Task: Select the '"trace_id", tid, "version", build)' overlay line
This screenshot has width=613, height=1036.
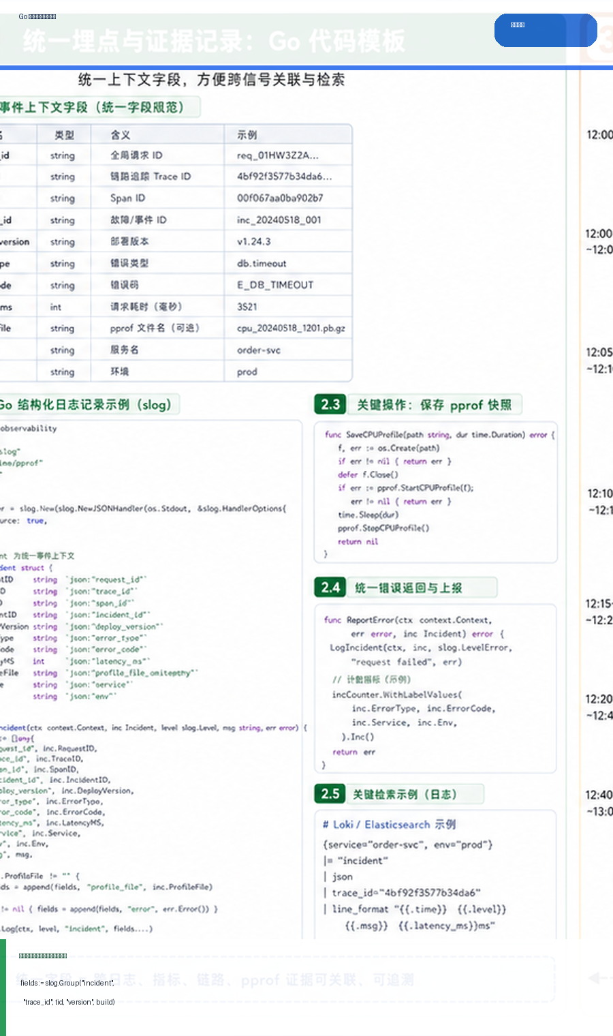Action: point(69,1002)
